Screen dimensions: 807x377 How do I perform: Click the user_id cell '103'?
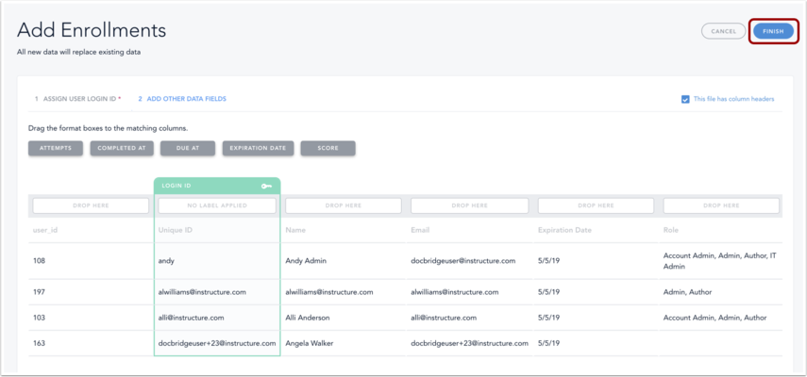pyautogui.click(x=39, y=318)
